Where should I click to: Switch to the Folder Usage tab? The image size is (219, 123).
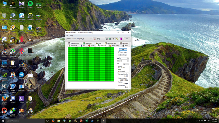(x=114, y=45)
